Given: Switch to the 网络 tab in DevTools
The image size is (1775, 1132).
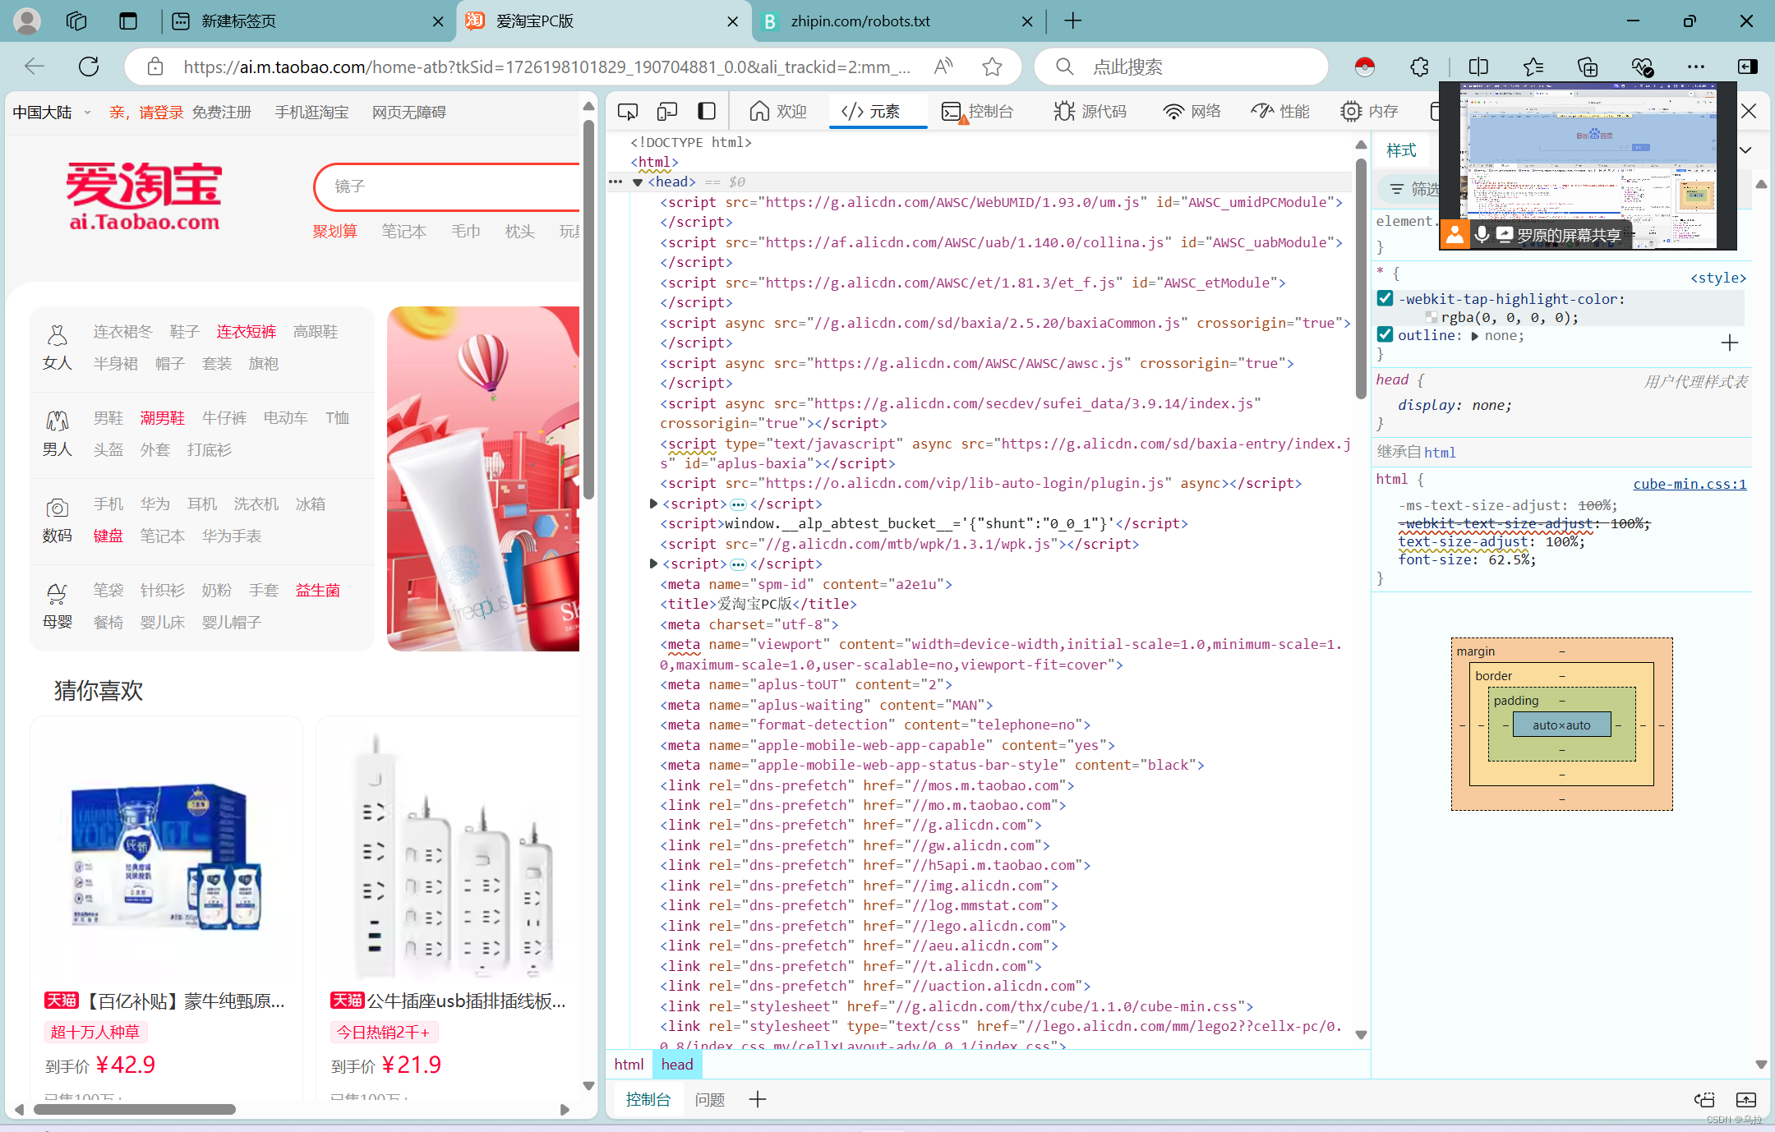Looking at the screenshot, I should click(x=1192, y=111).
